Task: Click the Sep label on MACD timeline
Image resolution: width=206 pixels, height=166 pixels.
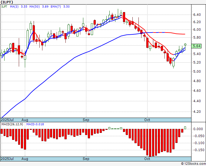Action: [x=86, y=159]
